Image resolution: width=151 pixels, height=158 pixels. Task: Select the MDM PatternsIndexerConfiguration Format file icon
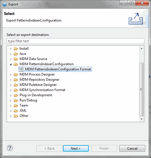click(21, 69)
